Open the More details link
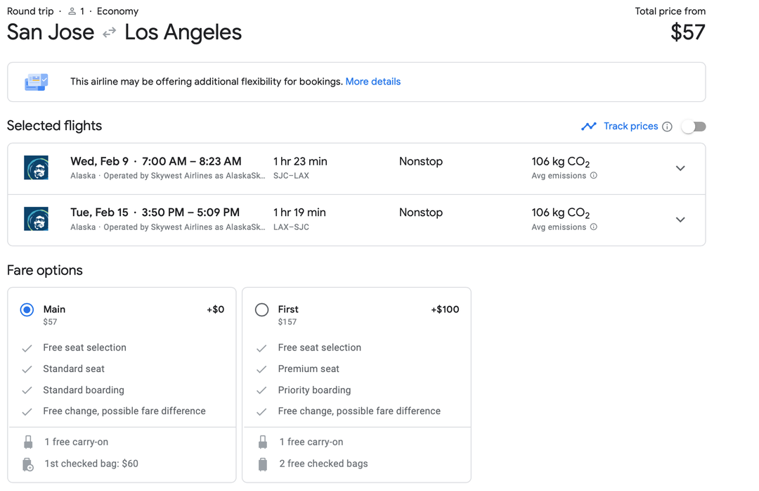The image size is (759, 491). tap(373, 82)
